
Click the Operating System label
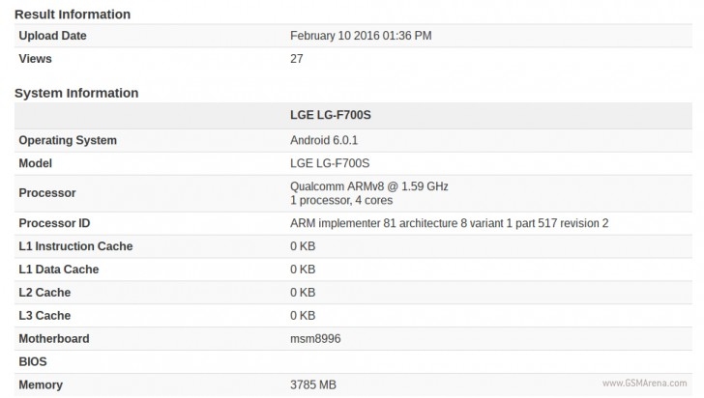point(68,140)
